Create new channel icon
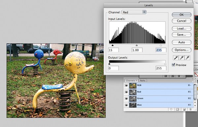The height and width of the screenshot is (127, 198). pos(184,109)
